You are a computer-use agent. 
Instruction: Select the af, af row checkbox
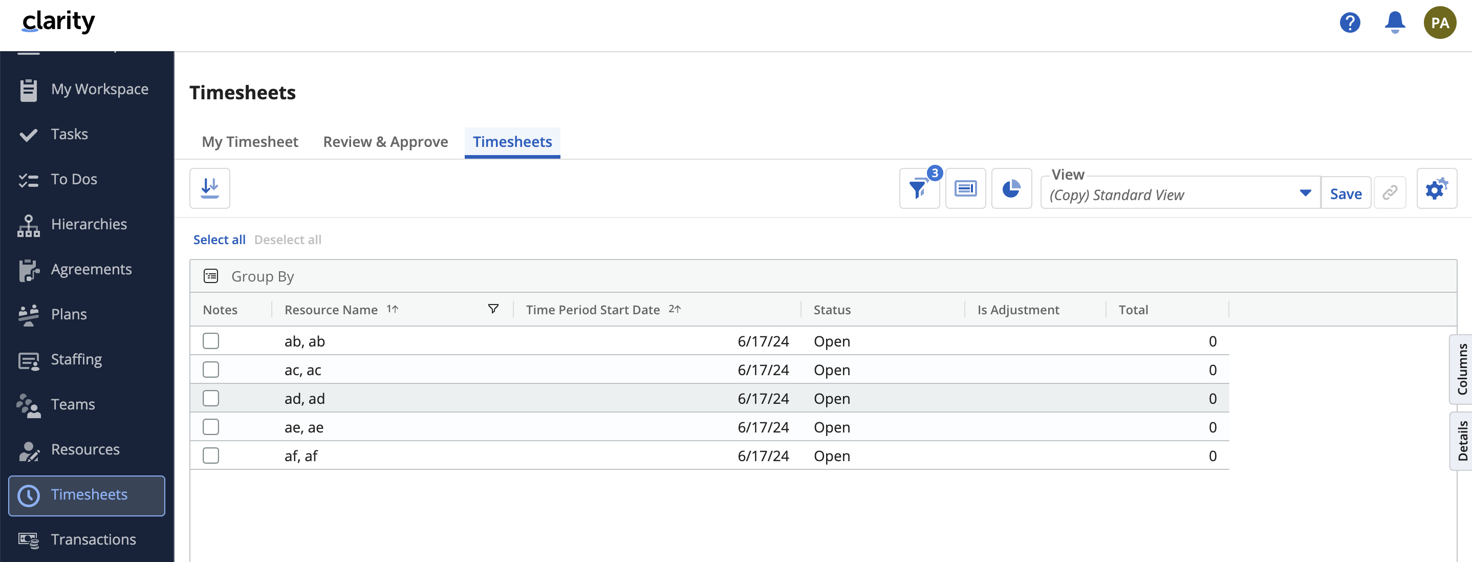[211, 456]
